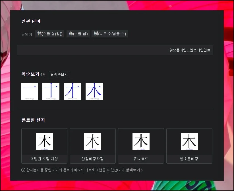Screen dimensions: 234x191
Task: Click the 폰트별 한자 section heading
Action: tap(33, 120)
